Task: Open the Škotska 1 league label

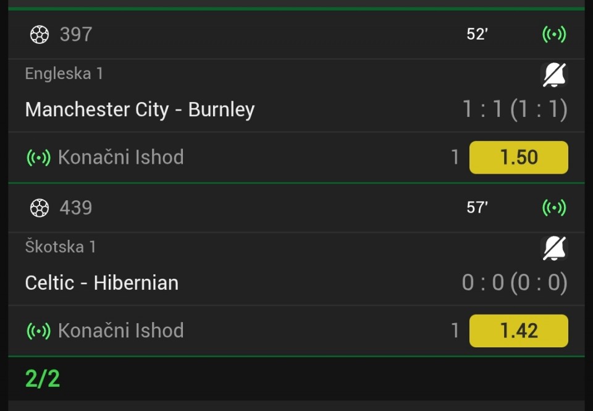Action: click(x=60, y=247)
